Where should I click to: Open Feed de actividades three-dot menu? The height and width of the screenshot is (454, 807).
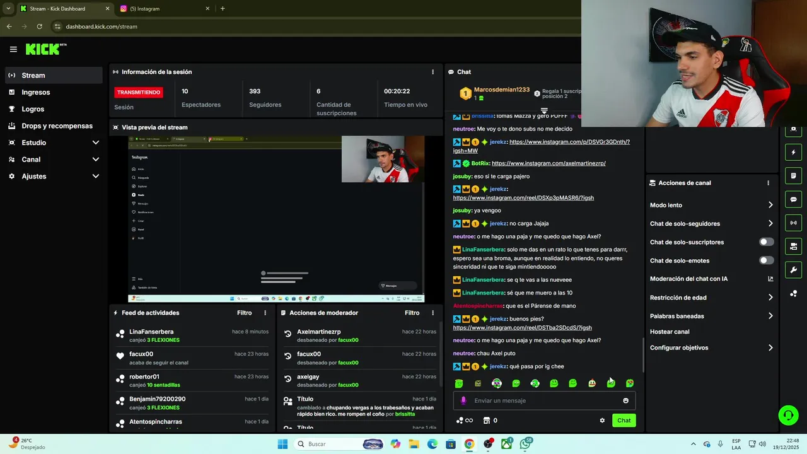[265, 313]
